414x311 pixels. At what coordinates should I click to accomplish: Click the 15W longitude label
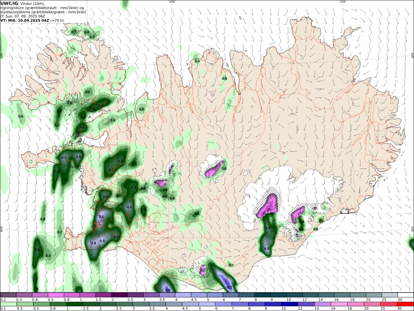click(343, 2)
